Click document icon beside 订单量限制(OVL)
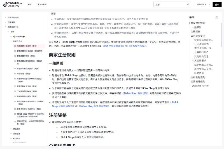Screen dimensions: 224x149 click(15, 91)
